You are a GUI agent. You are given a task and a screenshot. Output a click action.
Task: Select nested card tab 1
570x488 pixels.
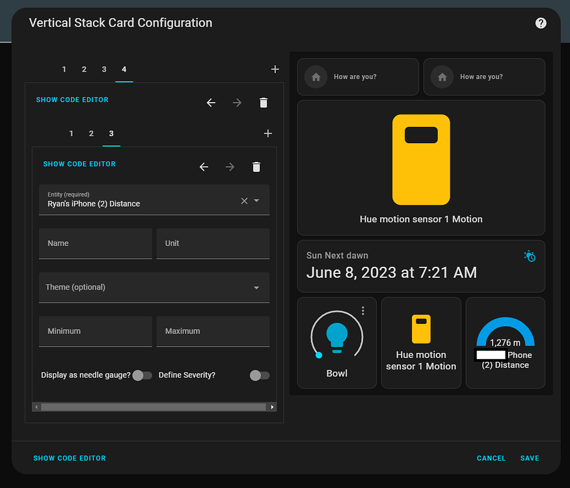click(71, 133)
